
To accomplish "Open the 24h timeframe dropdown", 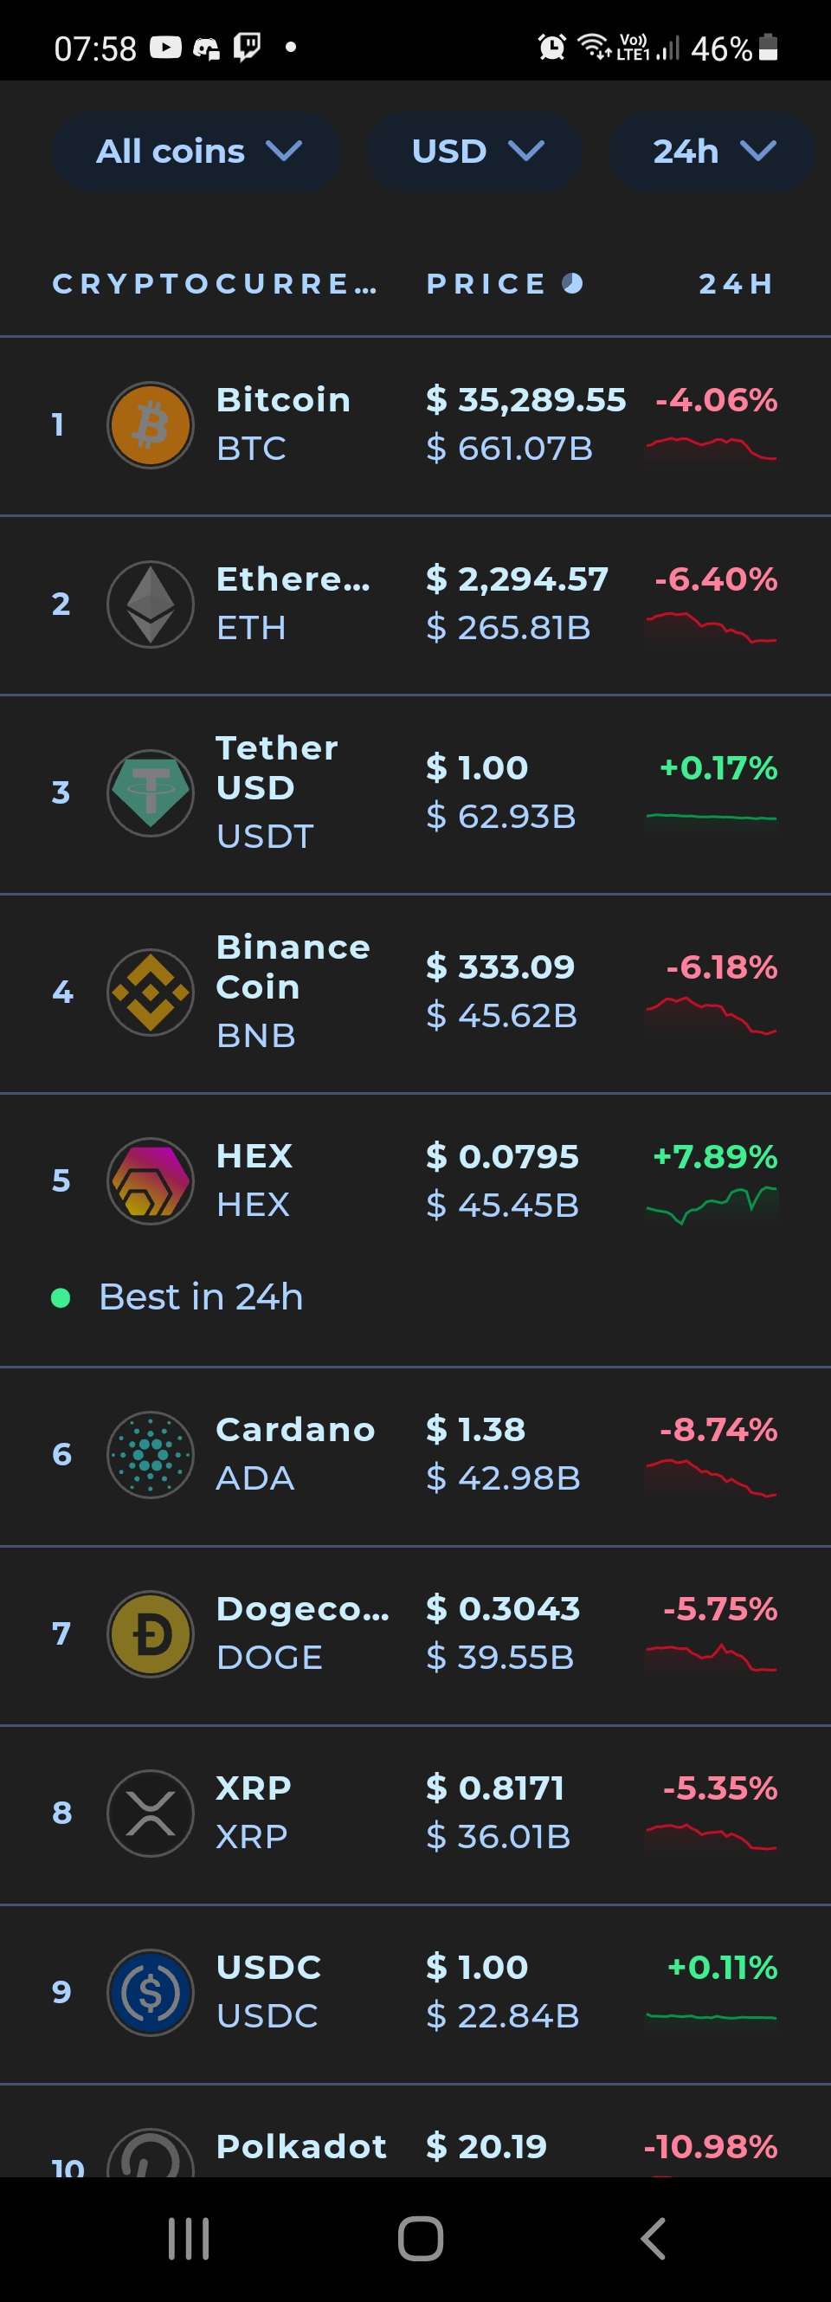I will coord(712,152).
